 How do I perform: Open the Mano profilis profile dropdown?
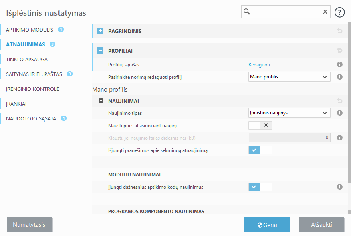coord(289,76)
